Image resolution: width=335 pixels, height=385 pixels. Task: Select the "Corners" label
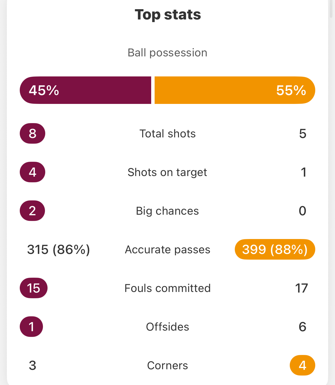[167, 366]
